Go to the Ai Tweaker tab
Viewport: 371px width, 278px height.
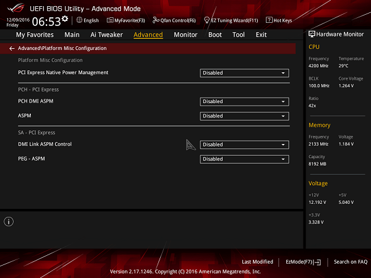tap(106, 35)
